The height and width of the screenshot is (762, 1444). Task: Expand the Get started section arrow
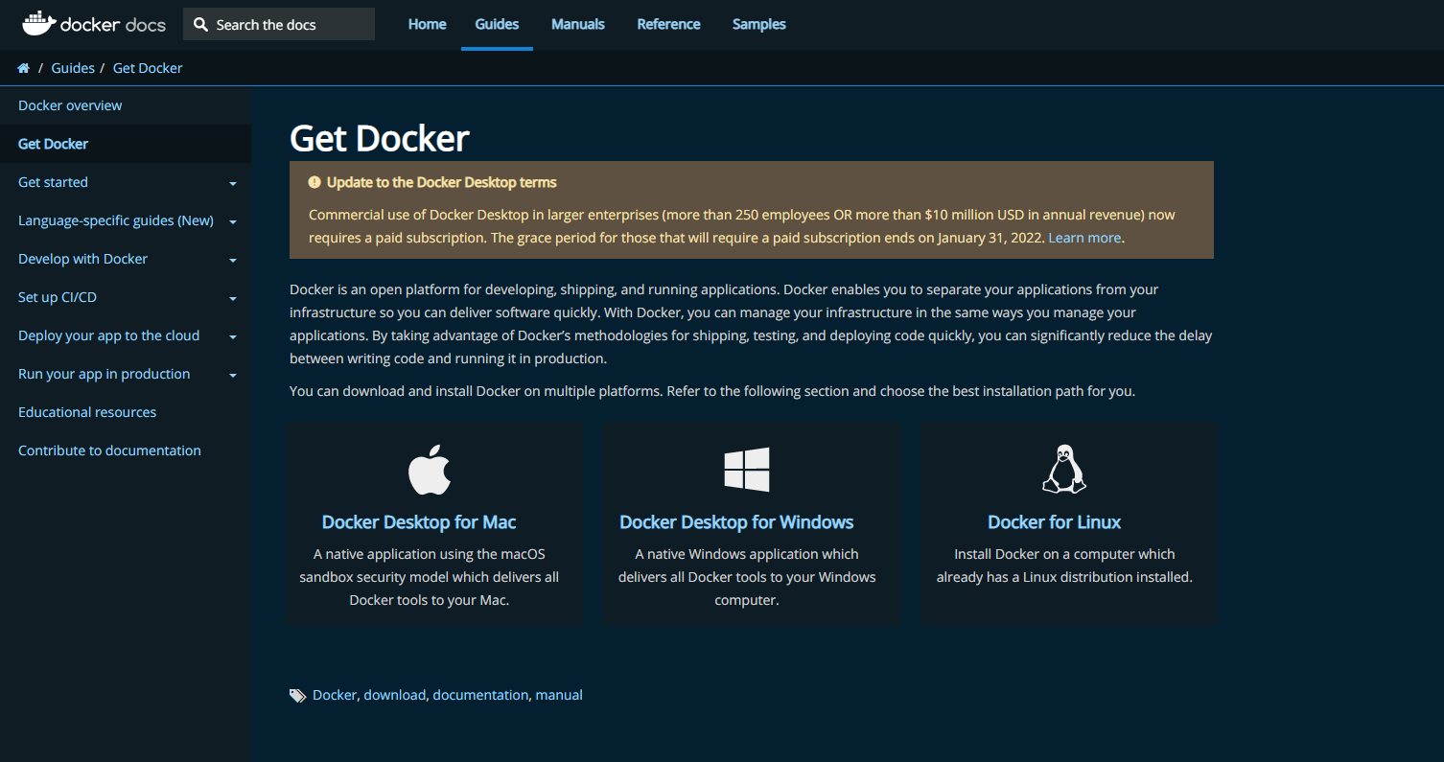(x=233, y=183)
